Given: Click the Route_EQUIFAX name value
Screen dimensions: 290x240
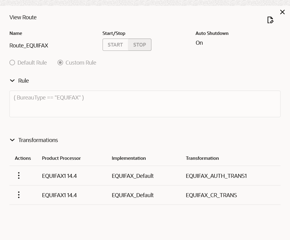Looking at the screenshot, I should [x=29, y=45].
